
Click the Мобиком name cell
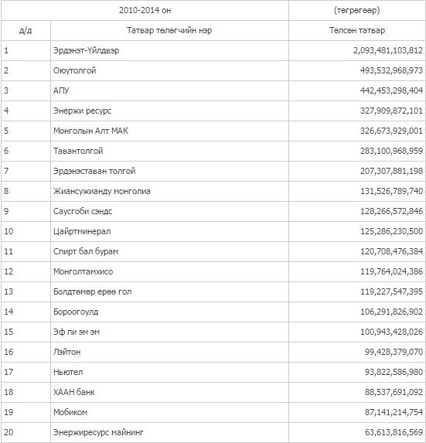point(169,412)
